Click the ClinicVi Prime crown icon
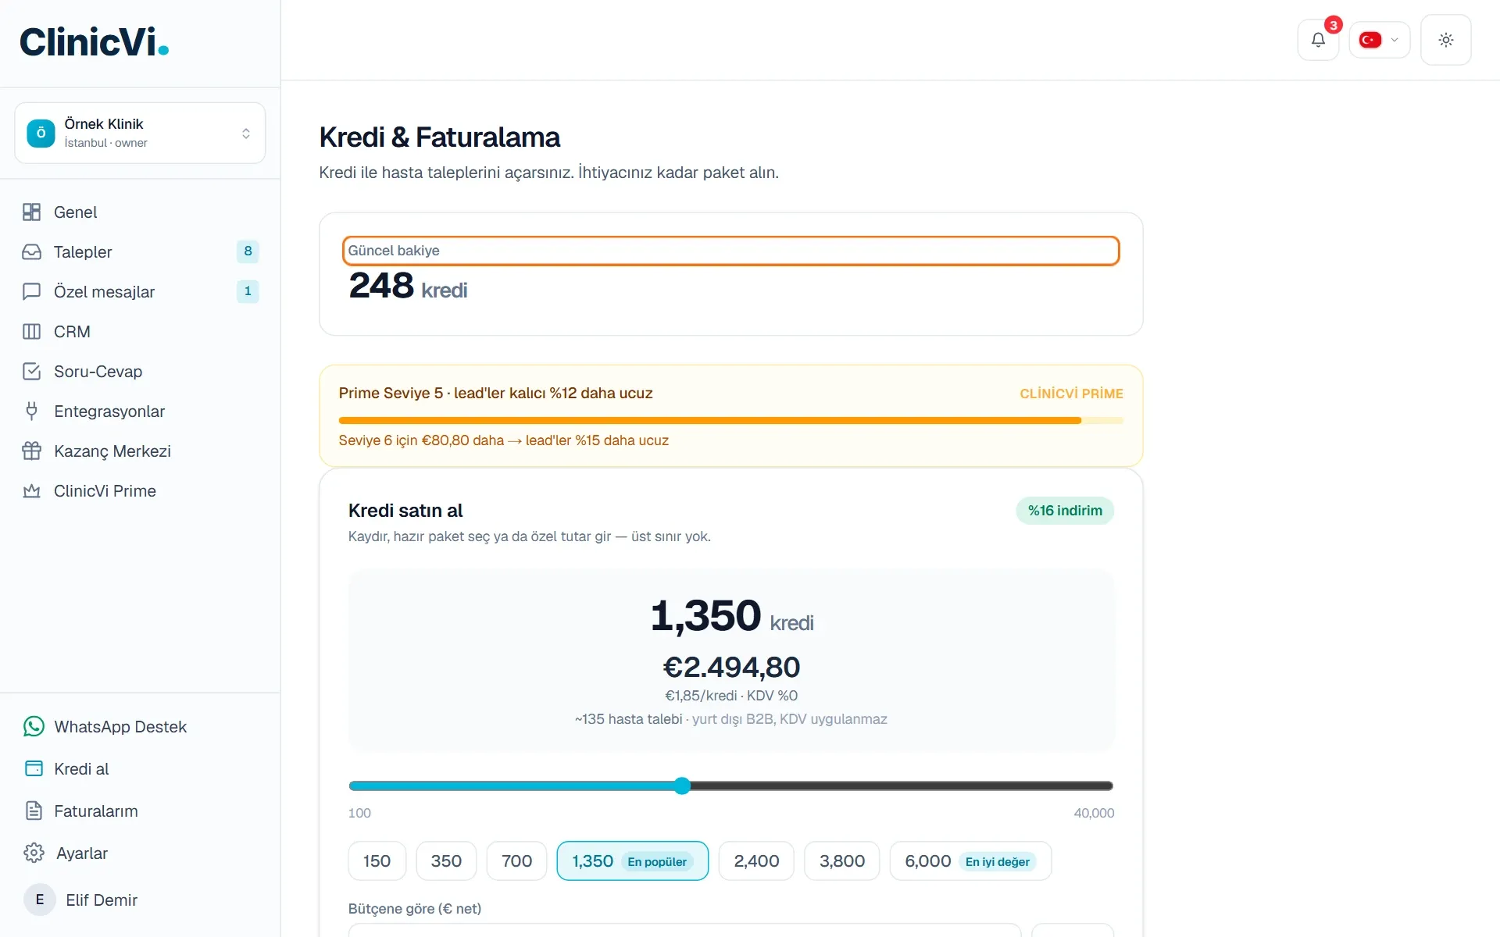This screenshot has height=937, width=1500. point(32,491)
